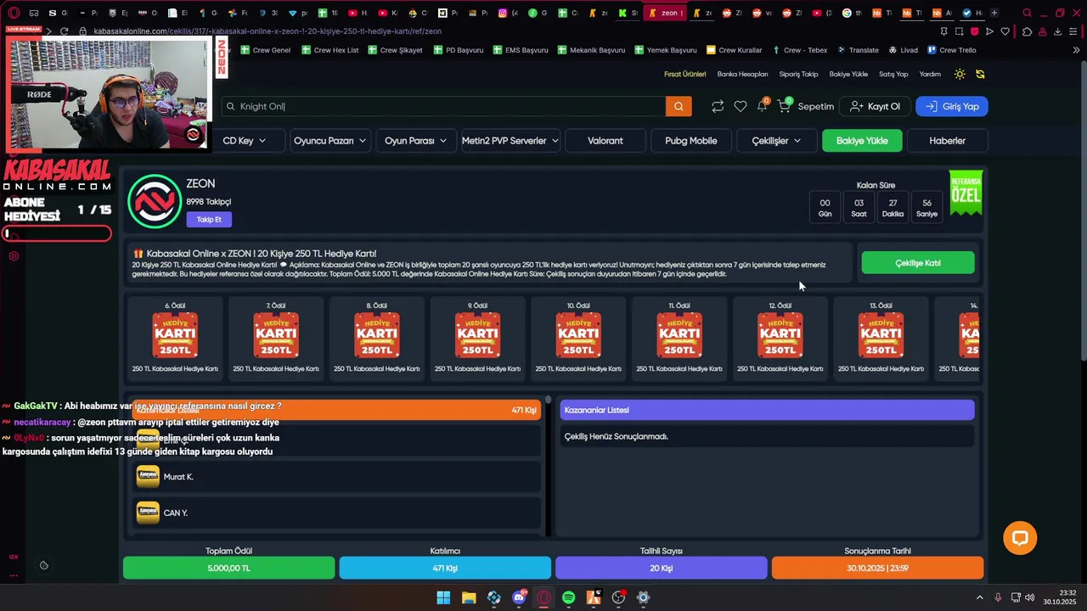Show hidden tray icons chevron
Image resolution: width=1087 pixels, height=611 pixels.
[x=979, y=597]
